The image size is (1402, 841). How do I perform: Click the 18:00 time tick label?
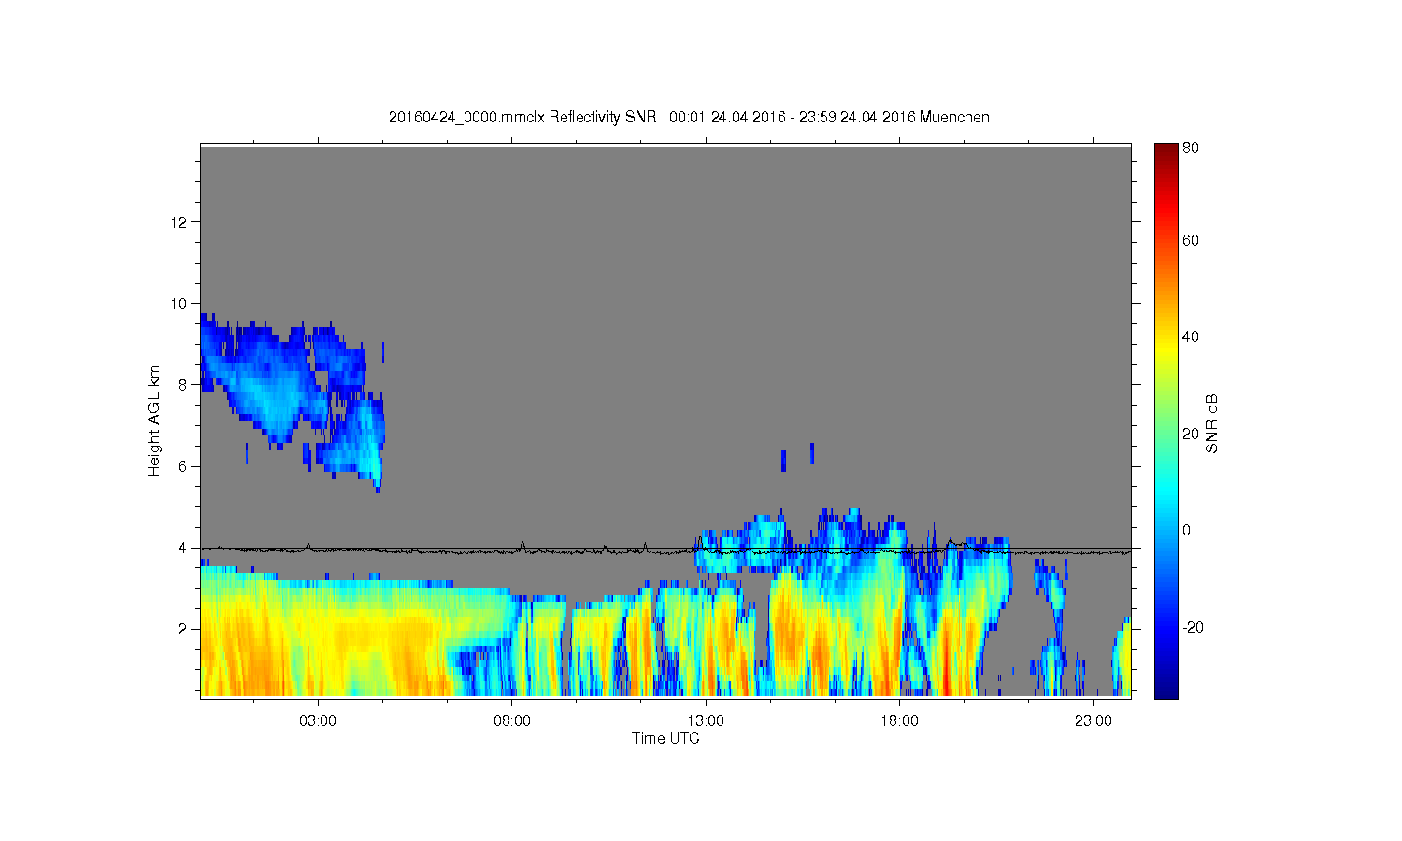[900, 721]
